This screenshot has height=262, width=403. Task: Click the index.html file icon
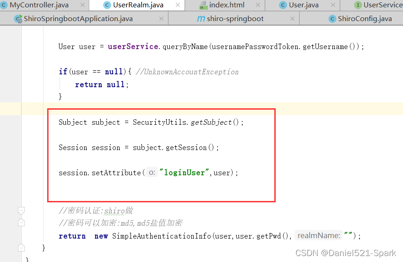pyautogui.click(x=203, y=5)
